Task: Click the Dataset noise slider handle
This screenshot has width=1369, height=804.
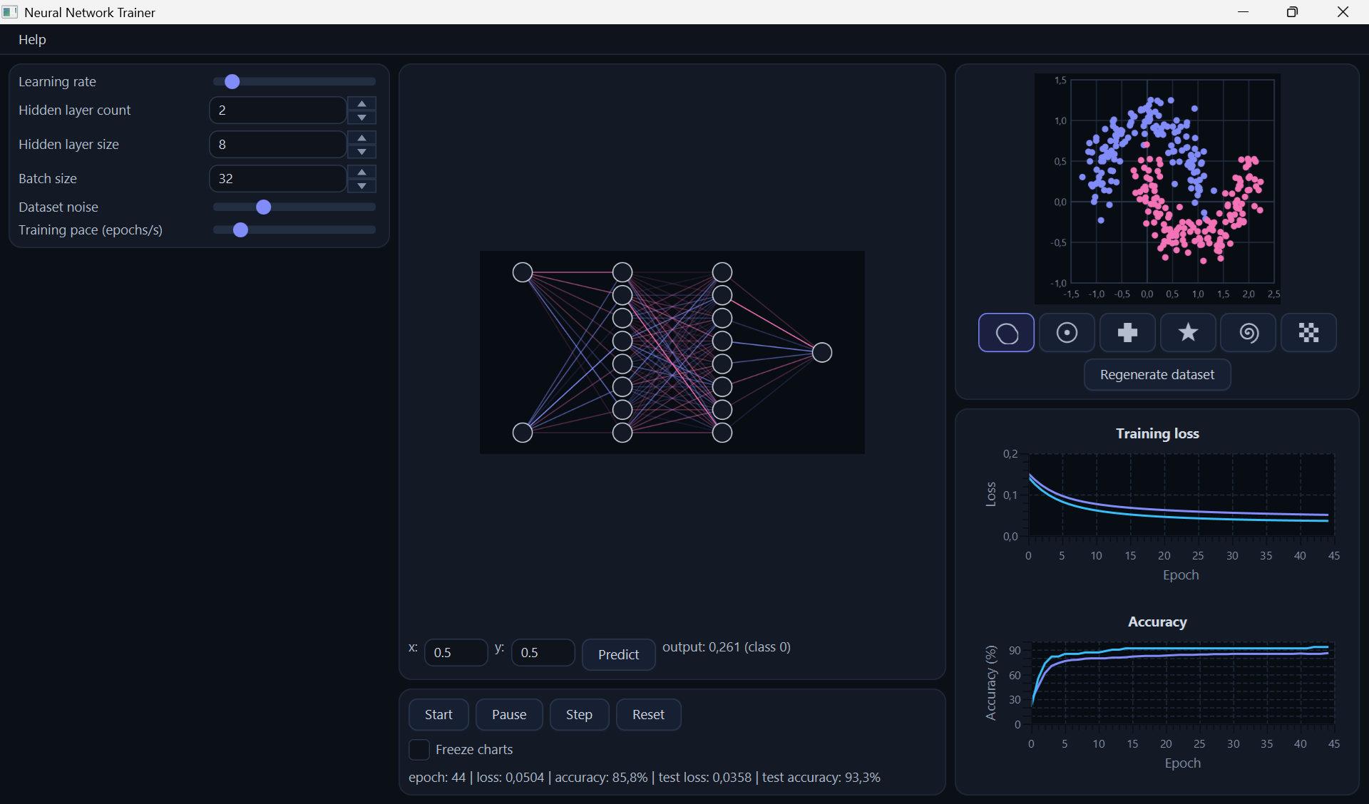Action: (x=263, y=207)
